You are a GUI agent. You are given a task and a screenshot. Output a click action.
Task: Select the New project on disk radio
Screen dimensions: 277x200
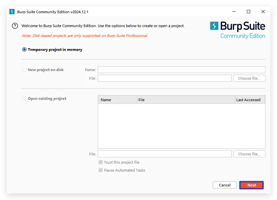click(x=24, y=70)
